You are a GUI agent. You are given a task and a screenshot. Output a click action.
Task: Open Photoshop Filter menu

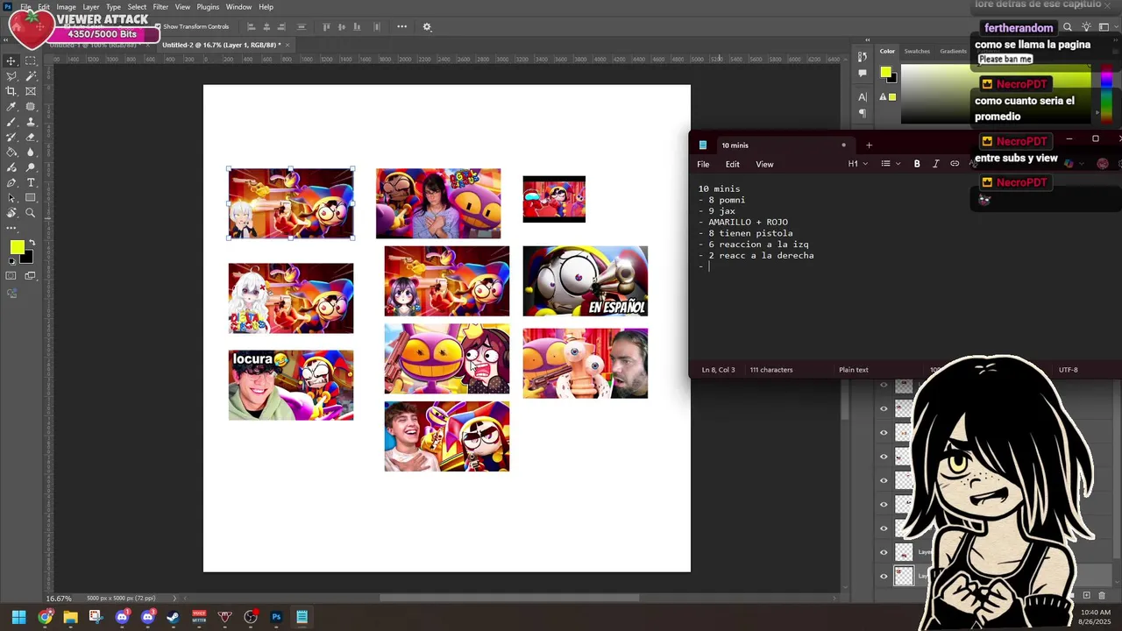(x=160, y=7)
